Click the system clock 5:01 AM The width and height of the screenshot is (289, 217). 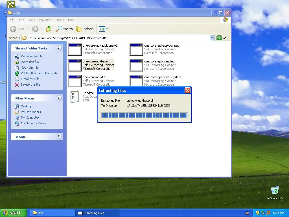tap(279, 213)
